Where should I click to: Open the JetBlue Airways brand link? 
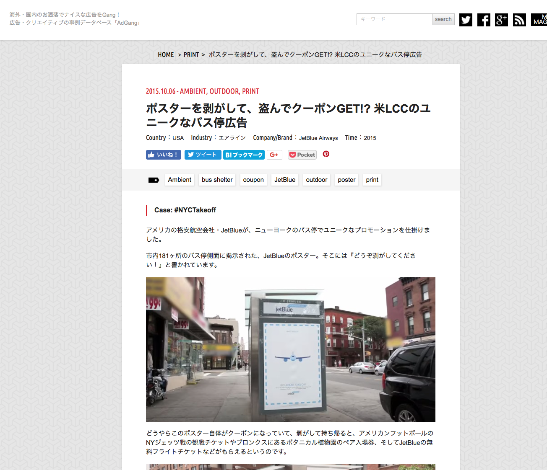pos(318,138)
